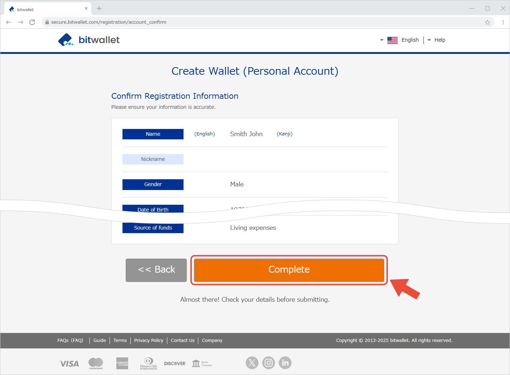Close the bitwallet browser tab
Screen dimensions: 510x375
[86, 8]
